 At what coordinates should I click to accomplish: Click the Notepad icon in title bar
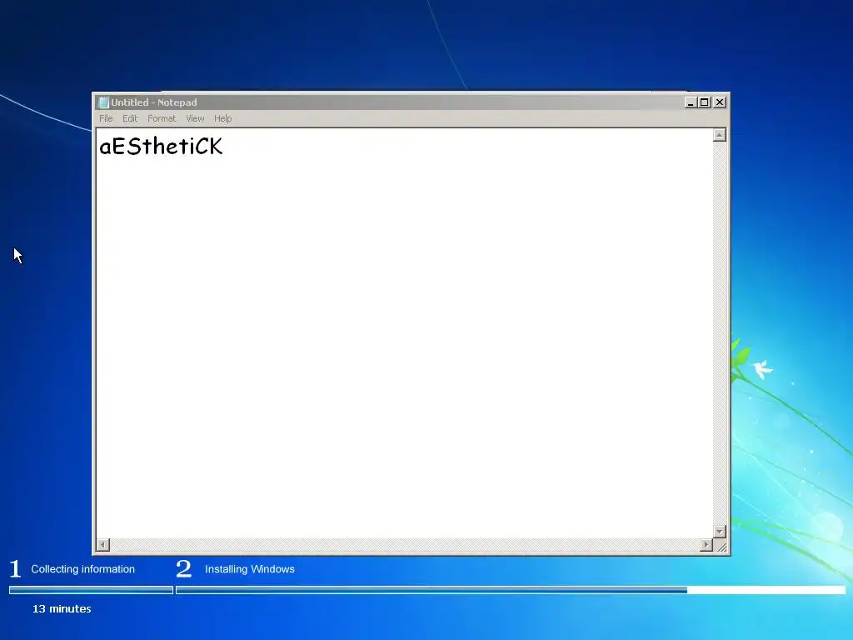click(103, 102)
